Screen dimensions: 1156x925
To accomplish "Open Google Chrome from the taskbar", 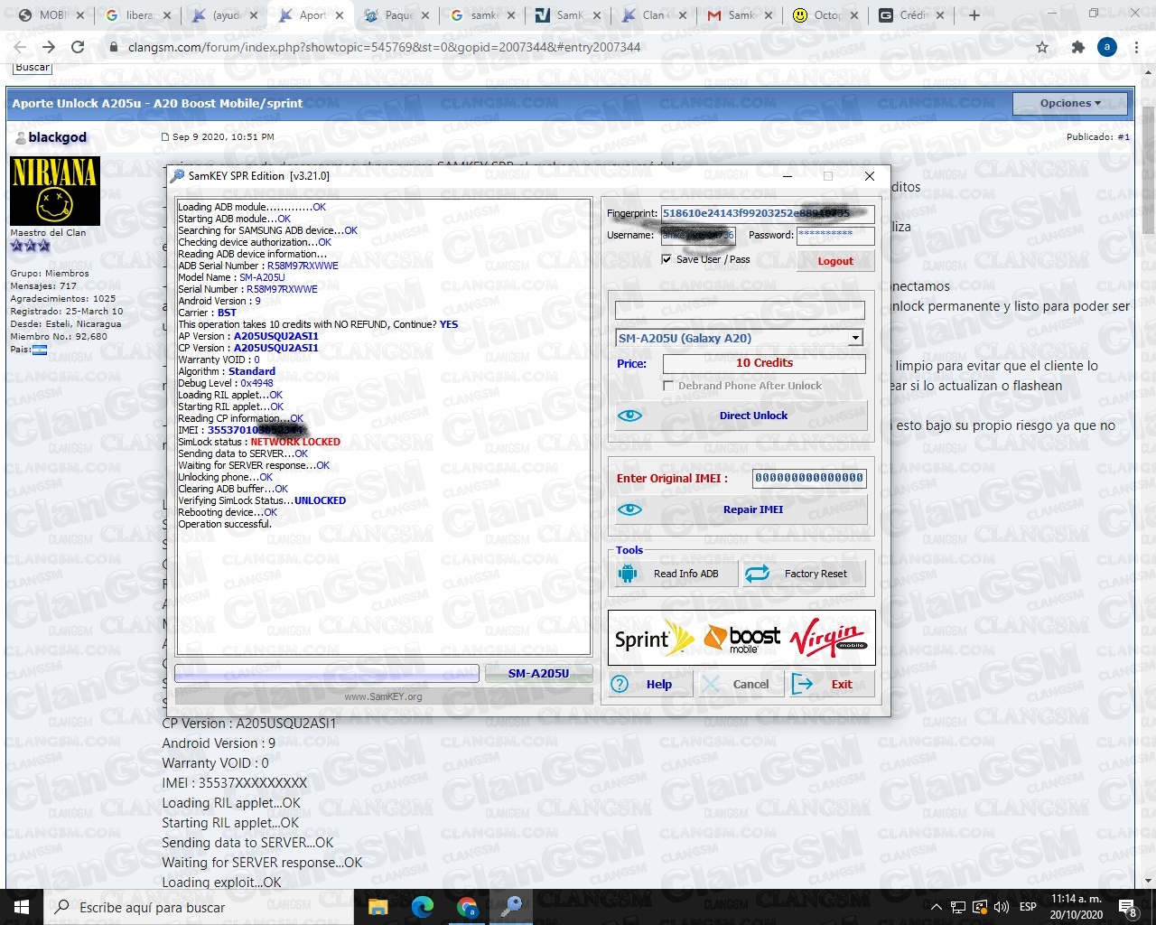I will [x=467, y=906].
